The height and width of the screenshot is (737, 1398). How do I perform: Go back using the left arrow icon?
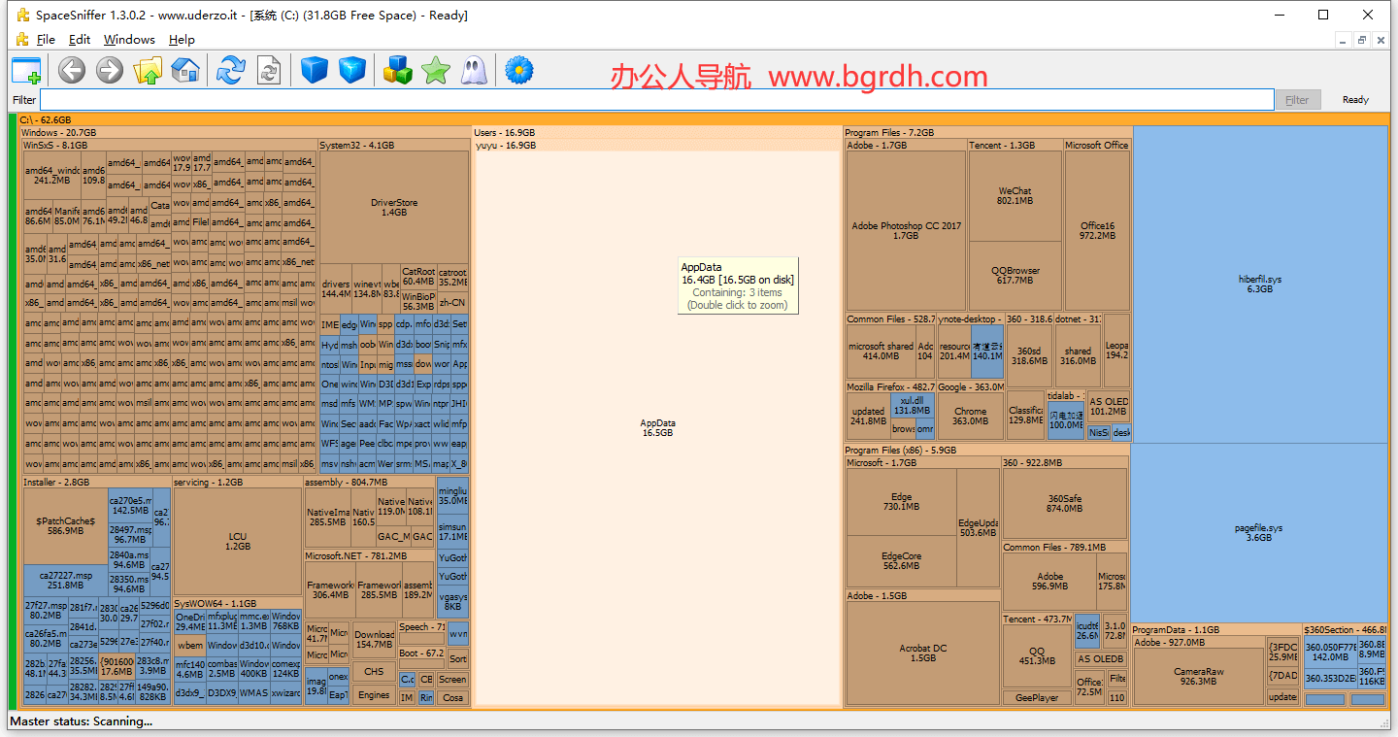click(72, 70)
